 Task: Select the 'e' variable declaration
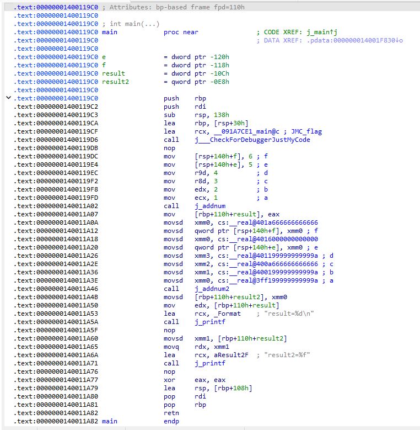click(104, 57)
